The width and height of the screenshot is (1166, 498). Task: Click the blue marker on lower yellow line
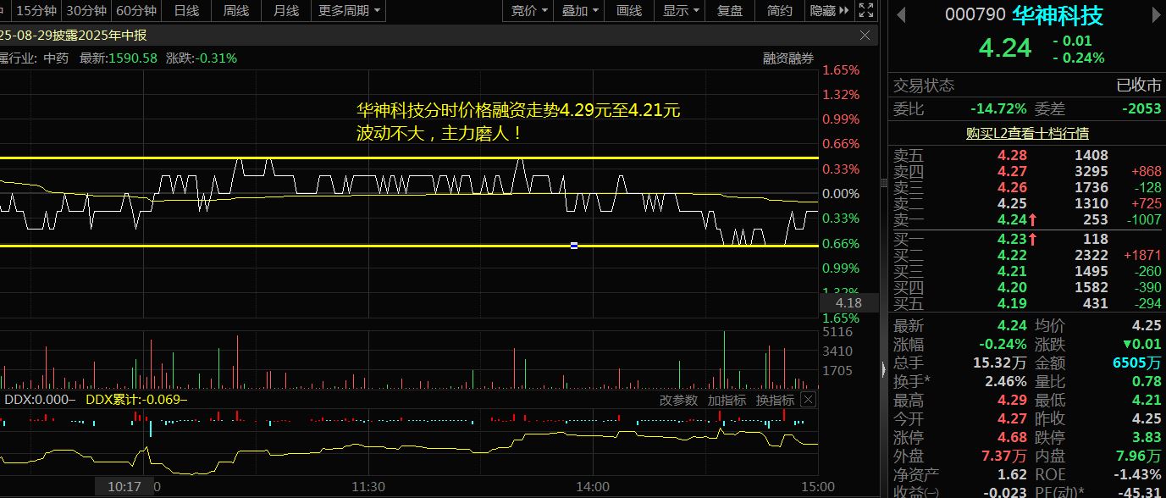(x=574, y=246)
